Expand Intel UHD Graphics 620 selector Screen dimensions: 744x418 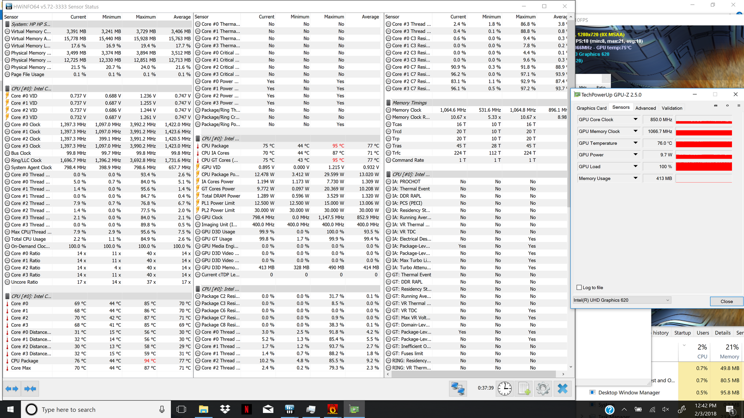coord(668,300)
